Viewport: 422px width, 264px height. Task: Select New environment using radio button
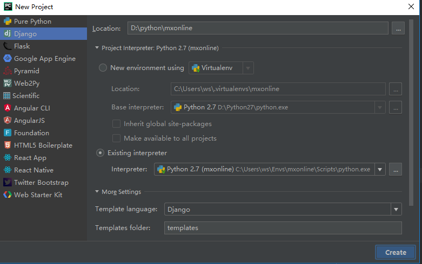click(103, 67)
